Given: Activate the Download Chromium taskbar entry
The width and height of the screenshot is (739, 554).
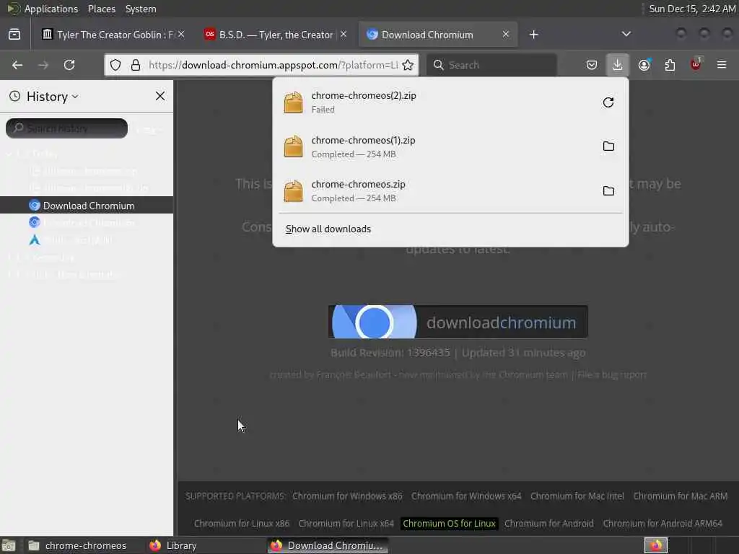Looking at the screenshot, I should tap(328, 545).
